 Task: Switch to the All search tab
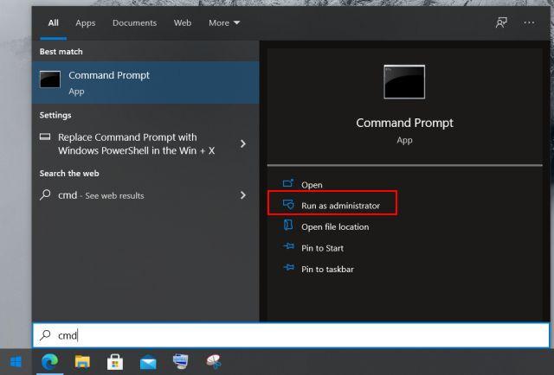pos(54,23)
